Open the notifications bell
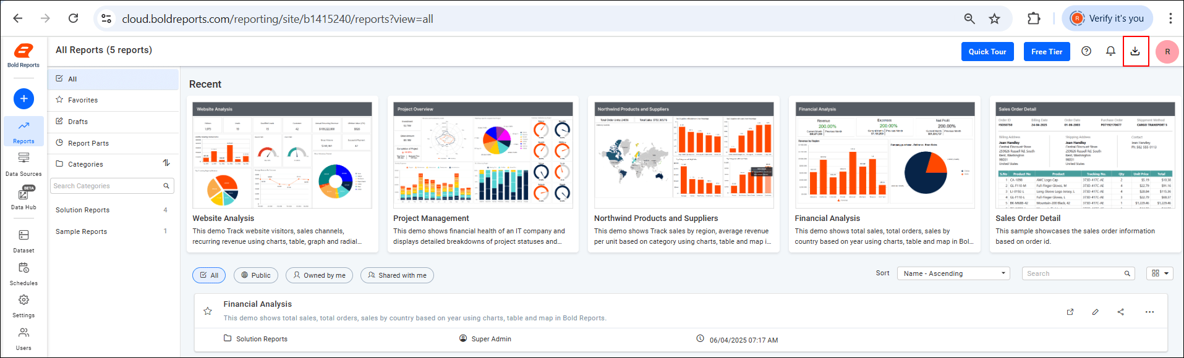 (1110, 51)
